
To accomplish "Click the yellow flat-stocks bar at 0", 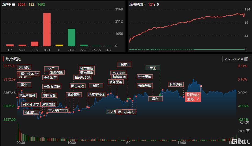I will coord(59,45).
